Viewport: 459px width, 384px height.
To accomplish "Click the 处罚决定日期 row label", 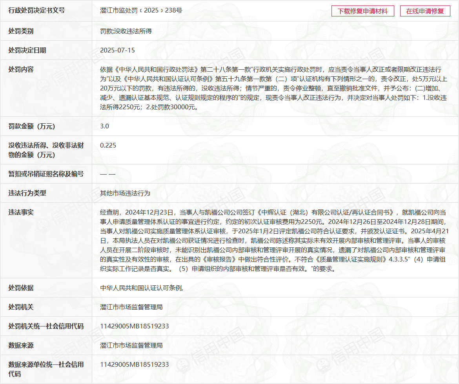I will point(27,50).
